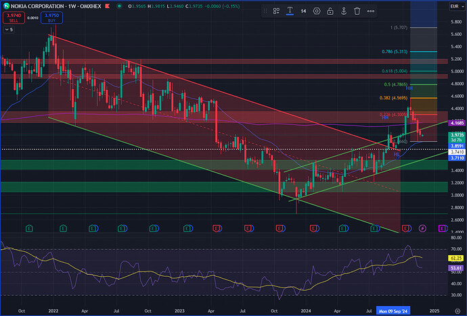
Task: Click the 3.9750 BUY button
Action: [x=52, y=18]
